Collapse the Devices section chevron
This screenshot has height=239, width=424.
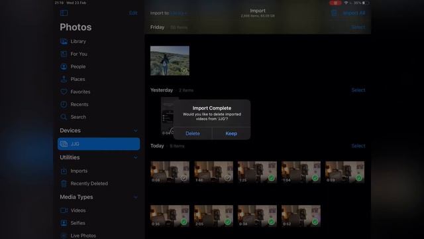[x=135, y=131]
